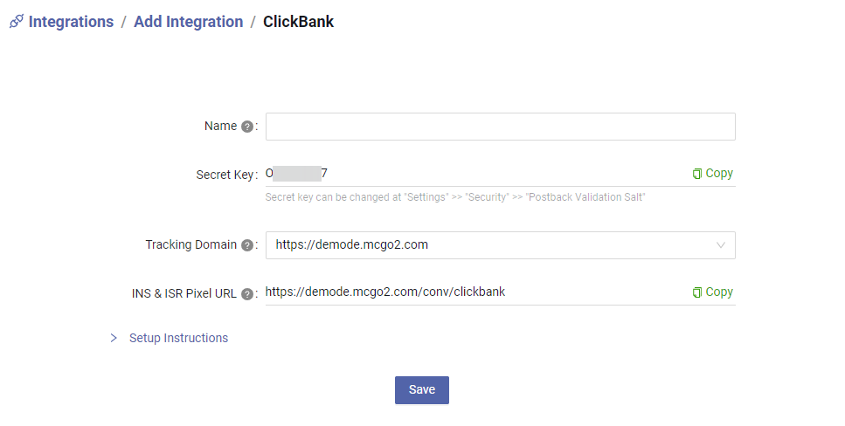Click the Copy text for Secret Key
845x426 pixels.
pos(719,174)
